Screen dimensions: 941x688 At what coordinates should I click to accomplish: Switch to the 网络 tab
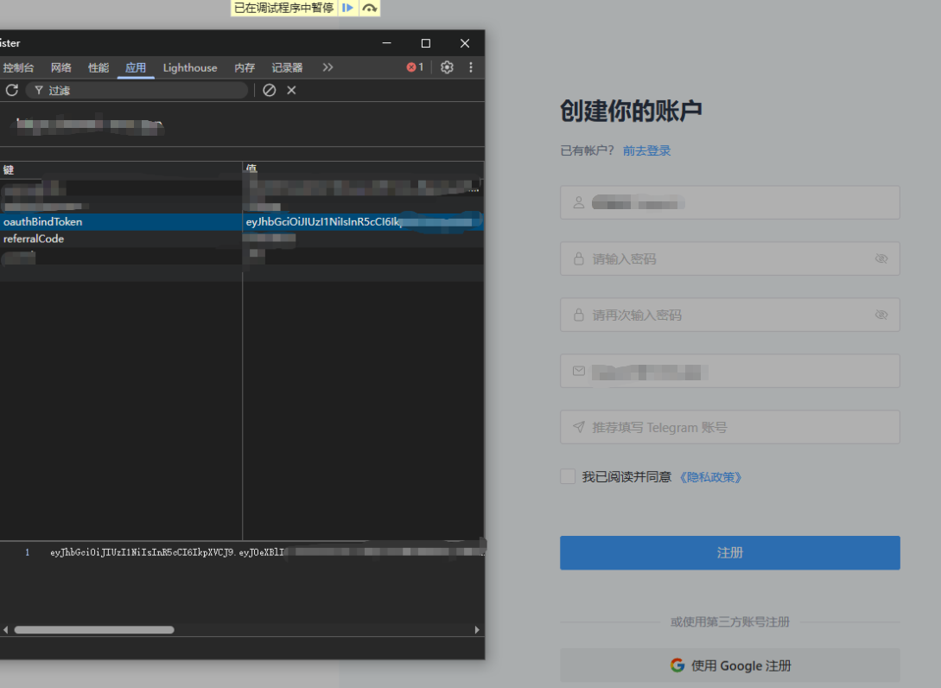point(61,67)
